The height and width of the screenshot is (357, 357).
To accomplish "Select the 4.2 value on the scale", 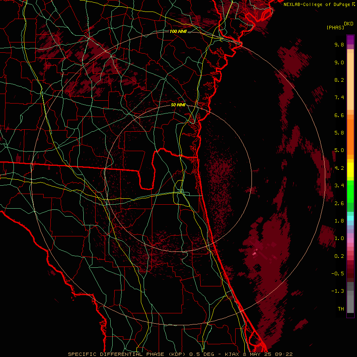I will coord(339,168).
